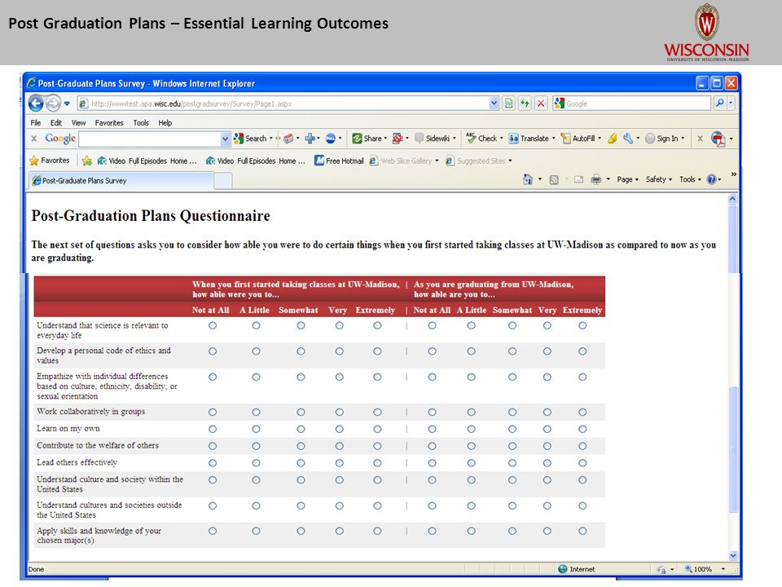Click the scrollbar up arrow
This screenshot has height=587, width=782.
tap(732, 199)
